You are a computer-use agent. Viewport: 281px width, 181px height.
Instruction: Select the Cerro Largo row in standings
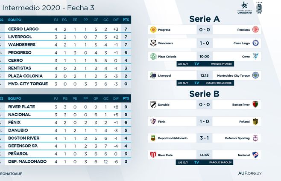tap(66, 29)
